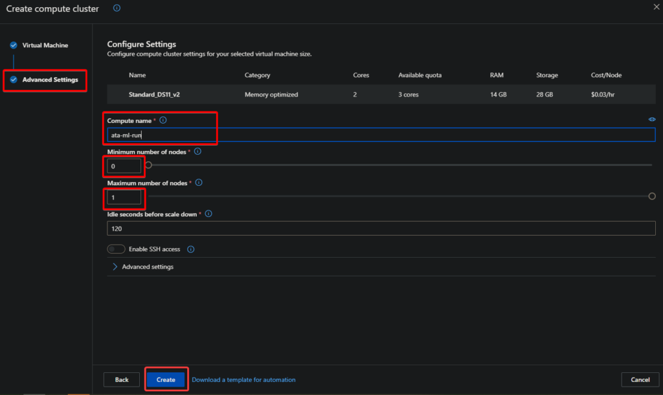Select the Virtual Machine step in sidebar
This screenshot has height=395, width=663.
[x=46, y=45]
